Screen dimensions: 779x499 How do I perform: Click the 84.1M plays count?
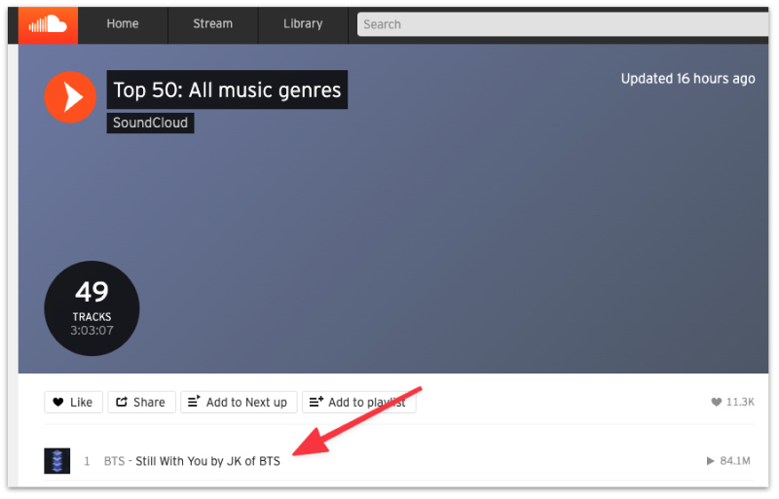tap(728, 461)
